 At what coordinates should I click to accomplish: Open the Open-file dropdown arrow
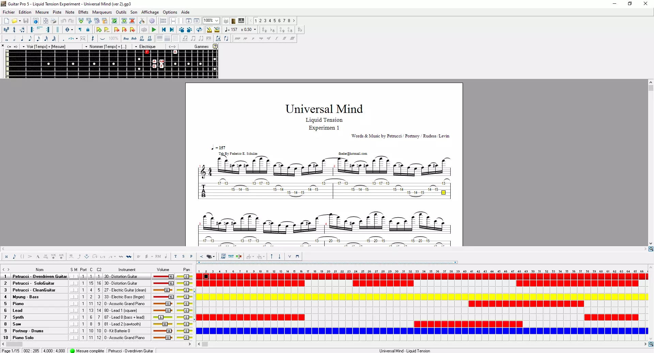pyautogui.click(x=20, y=21)
